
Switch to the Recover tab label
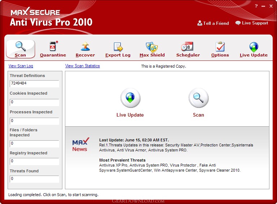[x=85, y=55]
